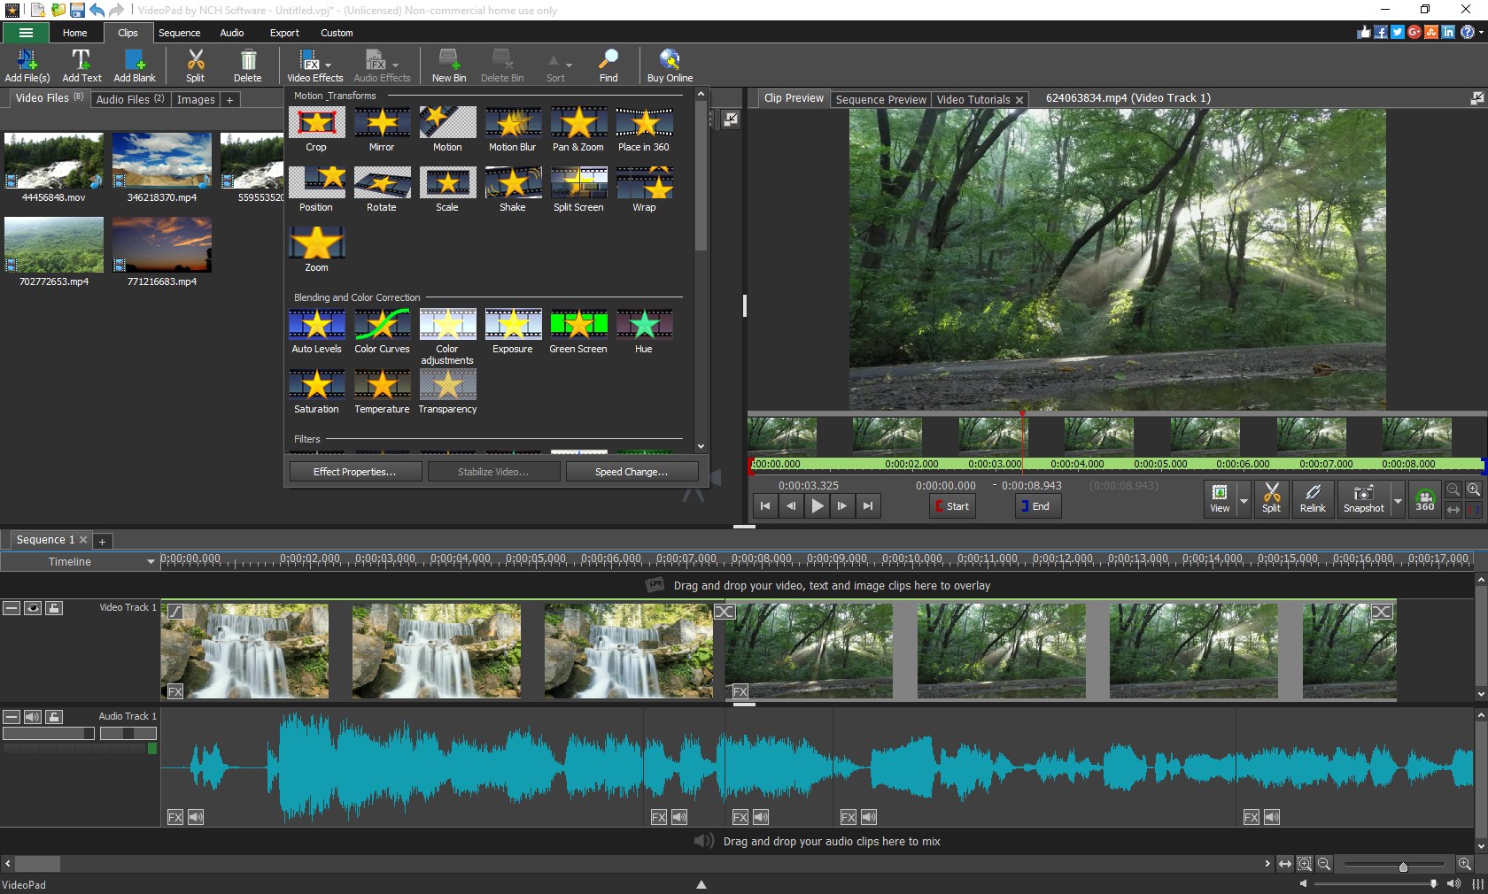Viewport: 1488px width, 894px height.
Task: Apply the Motion Blur effect
Action: pos(512,124)
